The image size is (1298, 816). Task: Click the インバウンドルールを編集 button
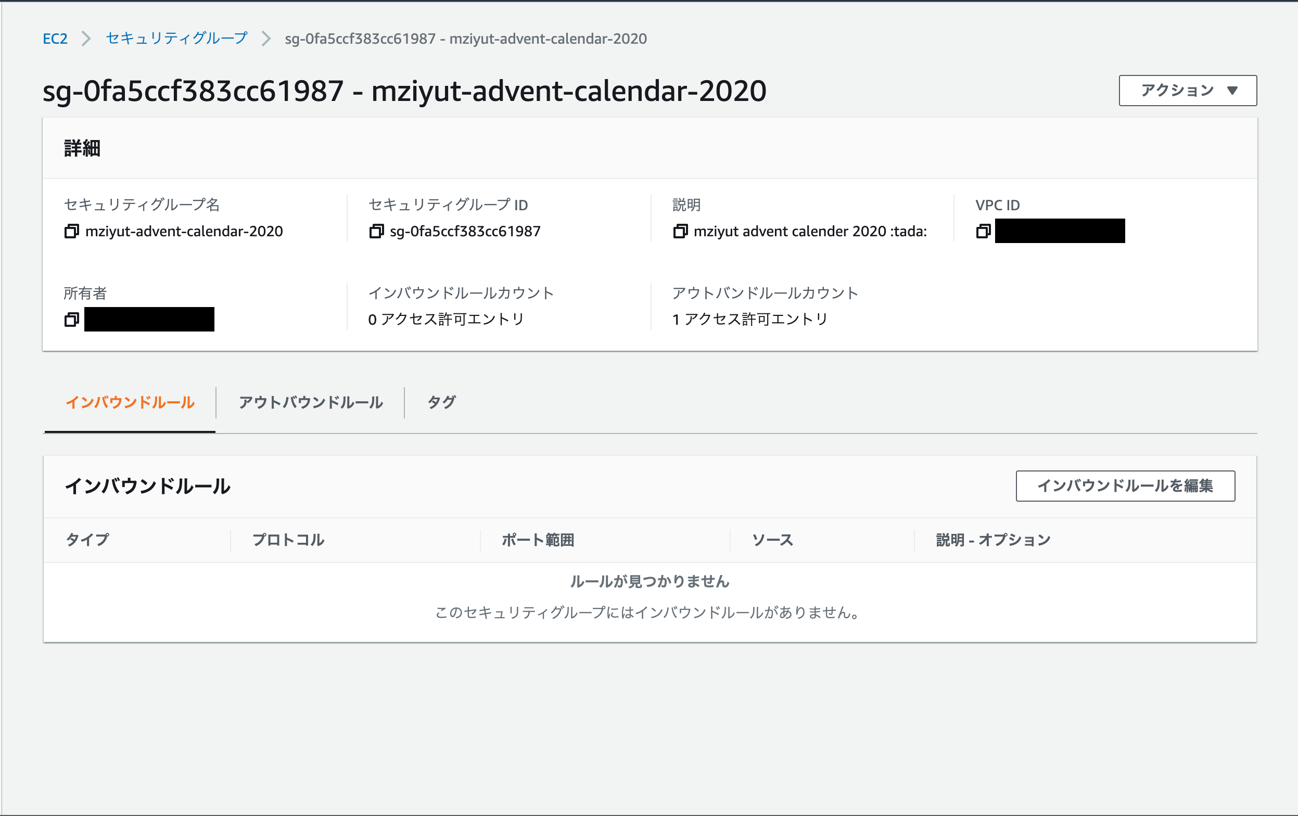tap(1125, 486)
